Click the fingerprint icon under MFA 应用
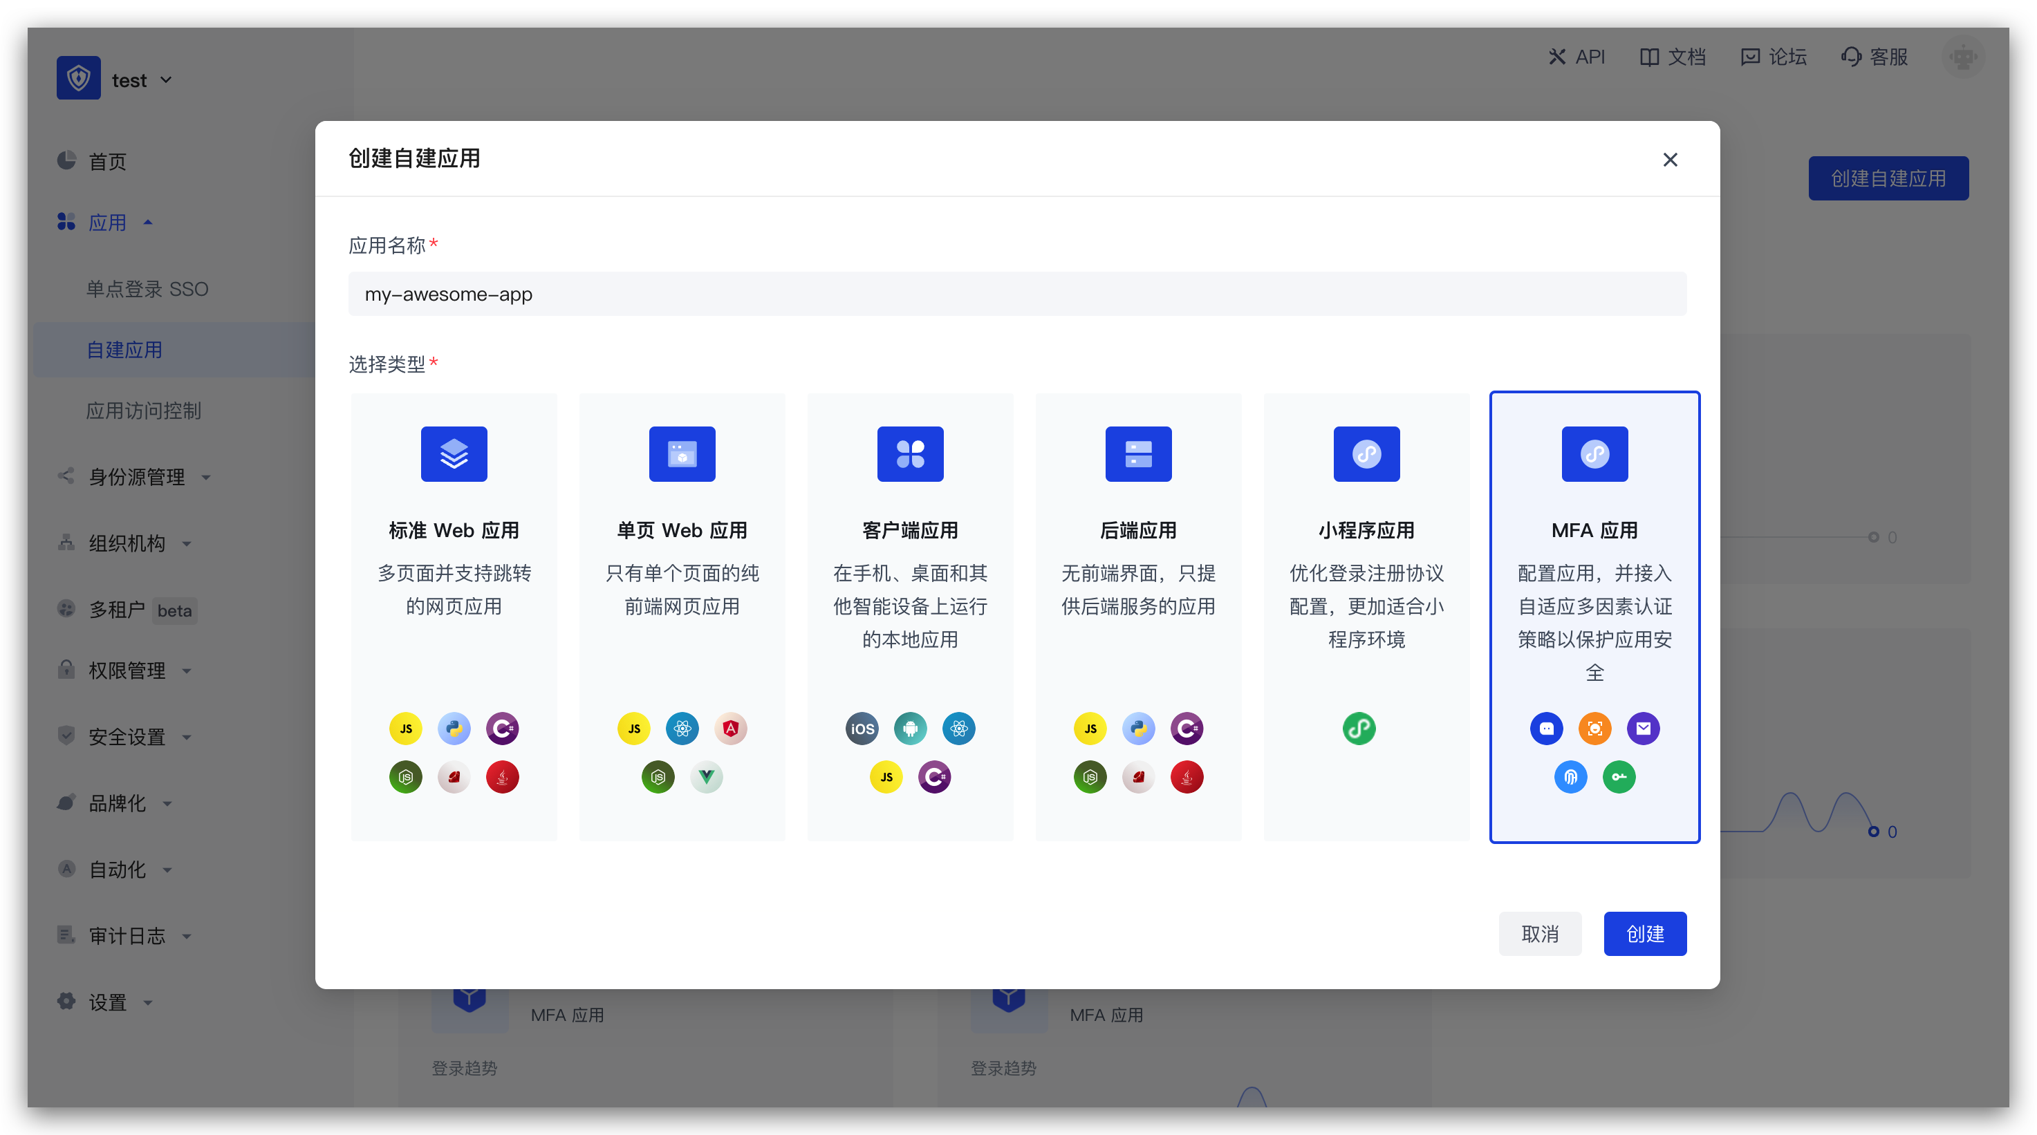2037x1135 pixels. (1570, 777)
